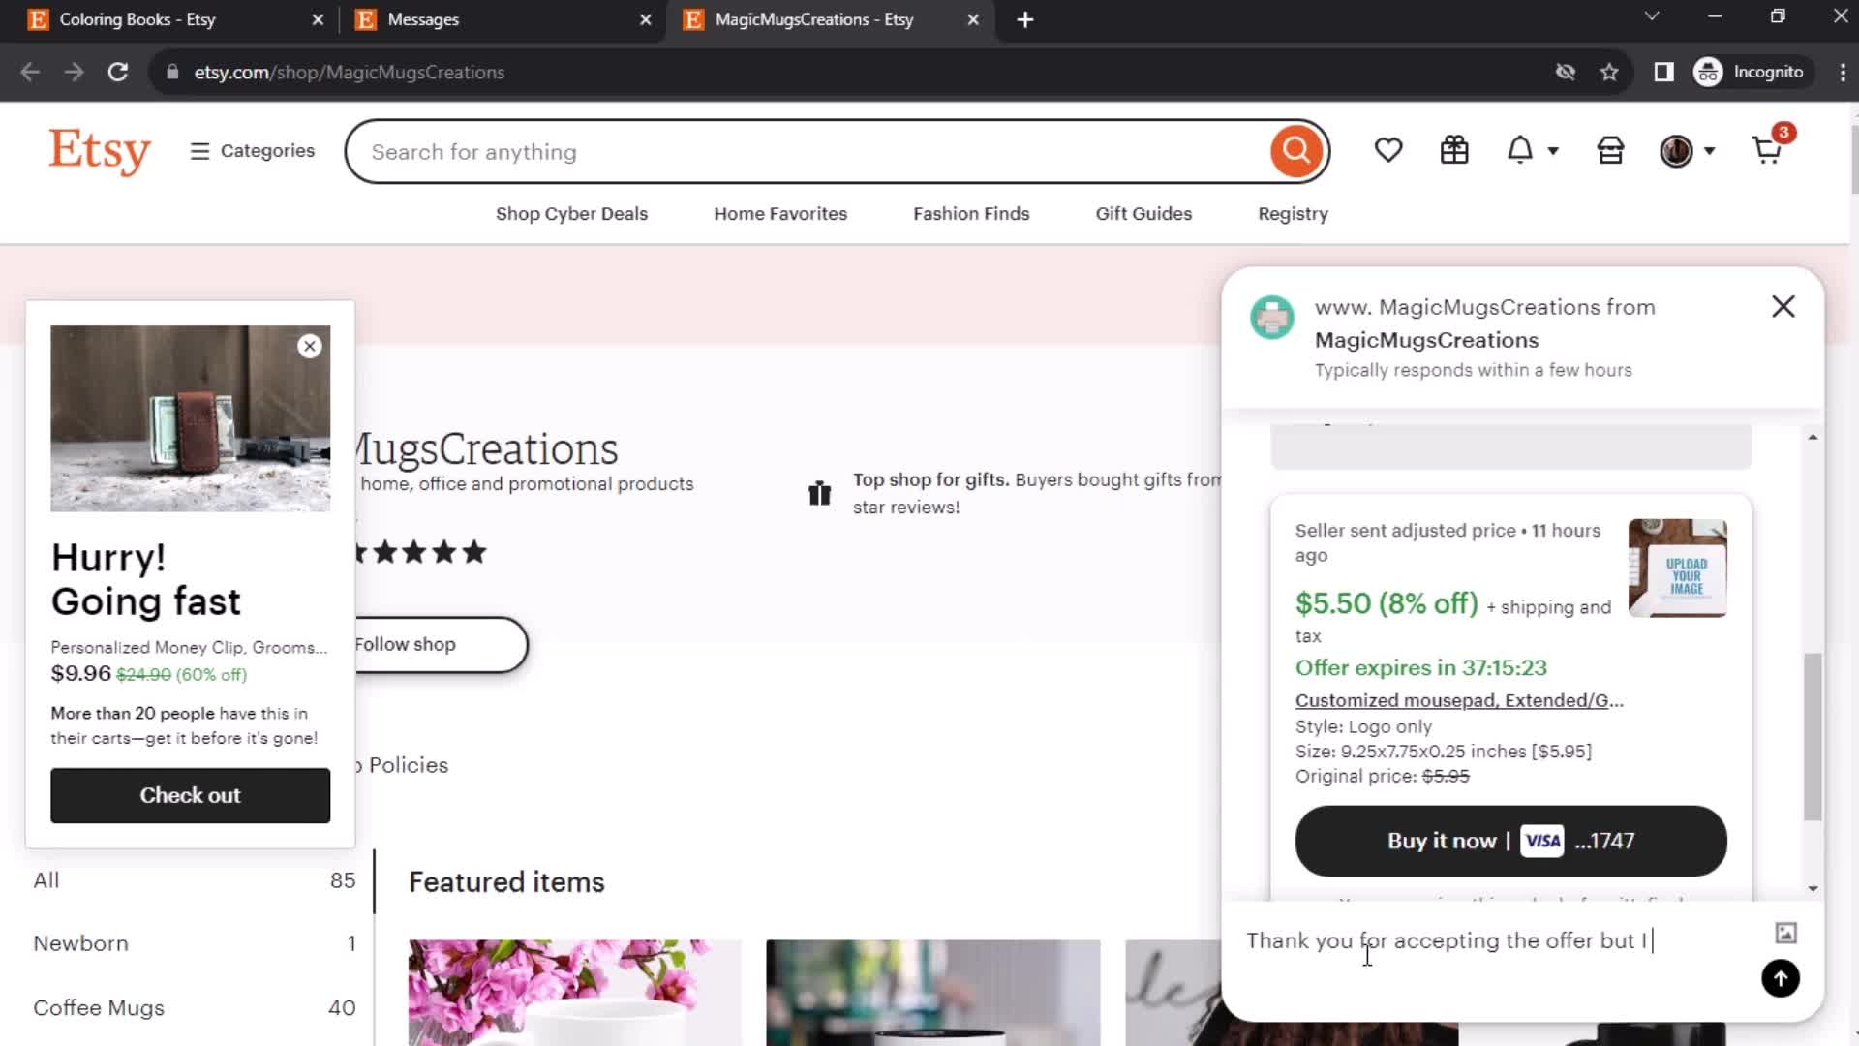Go back in browser history

tap(30, 72)
